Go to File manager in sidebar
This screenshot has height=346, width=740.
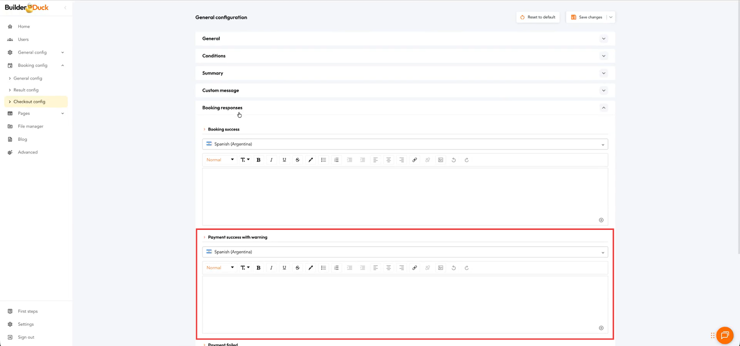point(31,126)
